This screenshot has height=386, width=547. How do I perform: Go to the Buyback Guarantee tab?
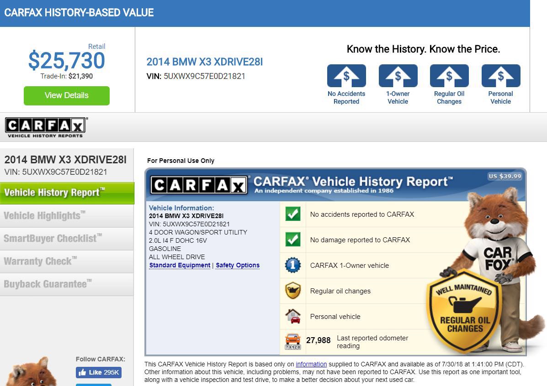pyautogui.click(x=67, y=284)
